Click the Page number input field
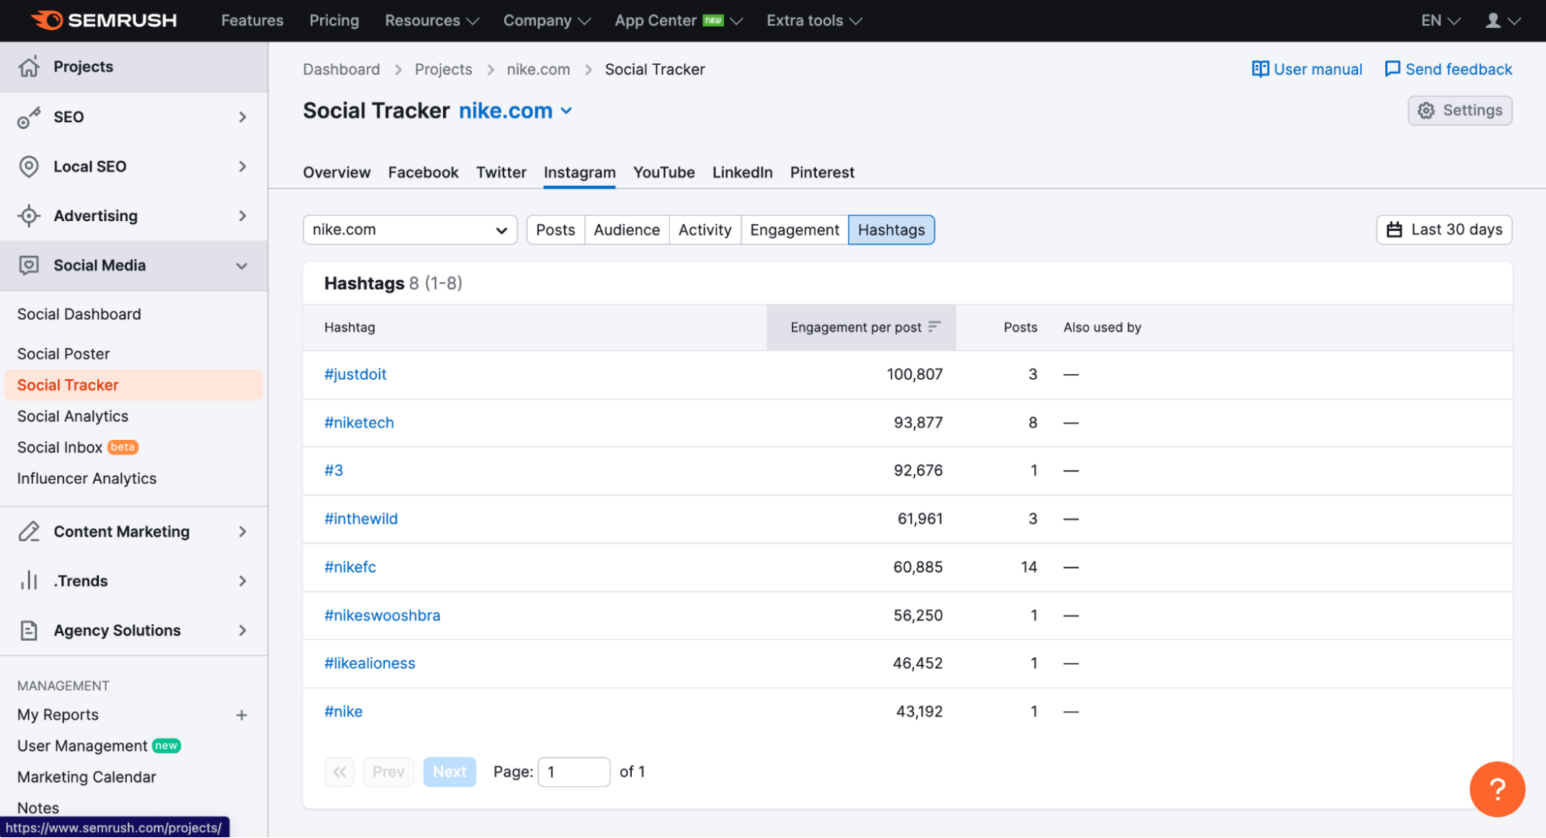This screenshot has width=1546, height=838. tap(574, 772)
